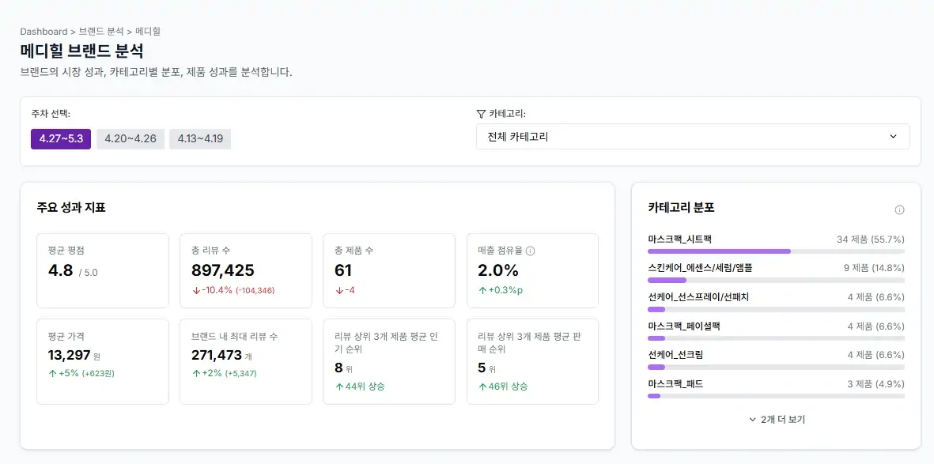Switch to week 4.13~4.19

pyautogui.click(x=200, y=139)
